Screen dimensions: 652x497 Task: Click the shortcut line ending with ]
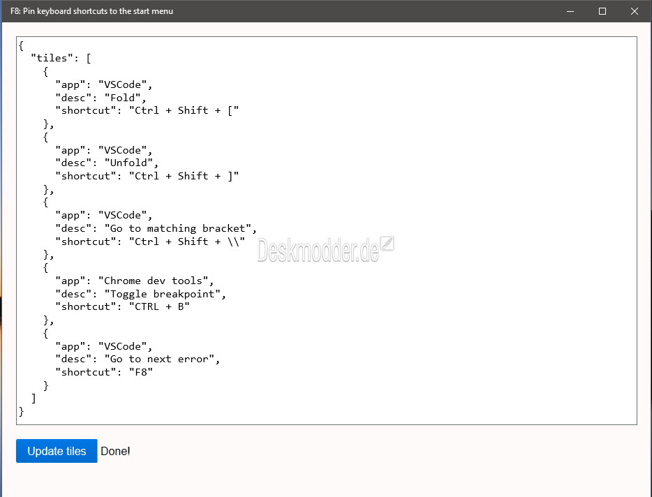point(147,176)
